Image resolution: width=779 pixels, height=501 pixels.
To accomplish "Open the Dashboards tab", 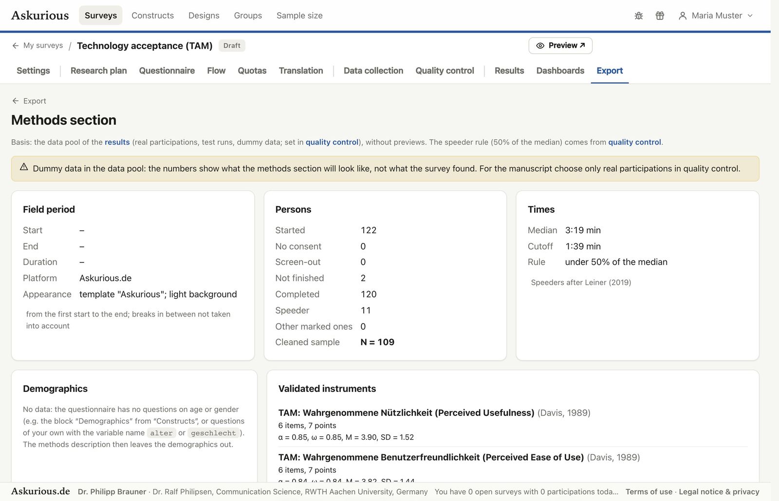I will pyautogui.click(x=560, y=71).
